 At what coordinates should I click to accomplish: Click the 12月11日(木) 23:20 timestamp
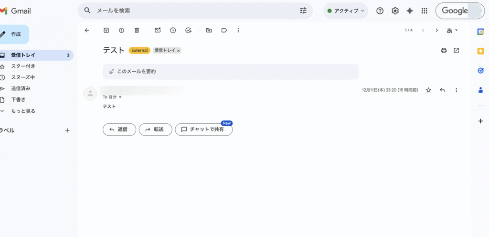(x=390, y=90)
